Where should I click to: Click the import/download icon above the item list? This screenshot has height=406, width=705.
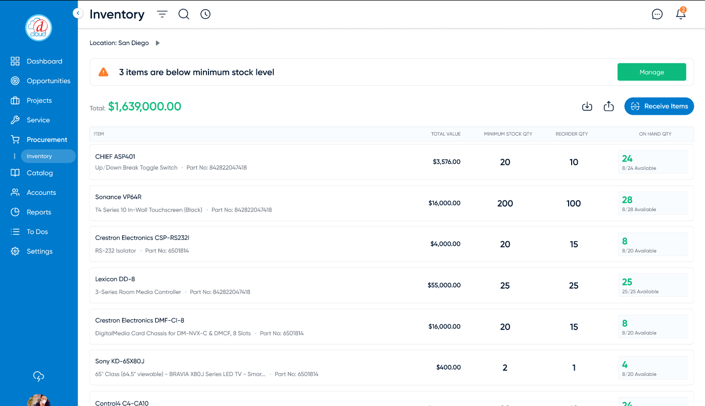click(587, 106)
